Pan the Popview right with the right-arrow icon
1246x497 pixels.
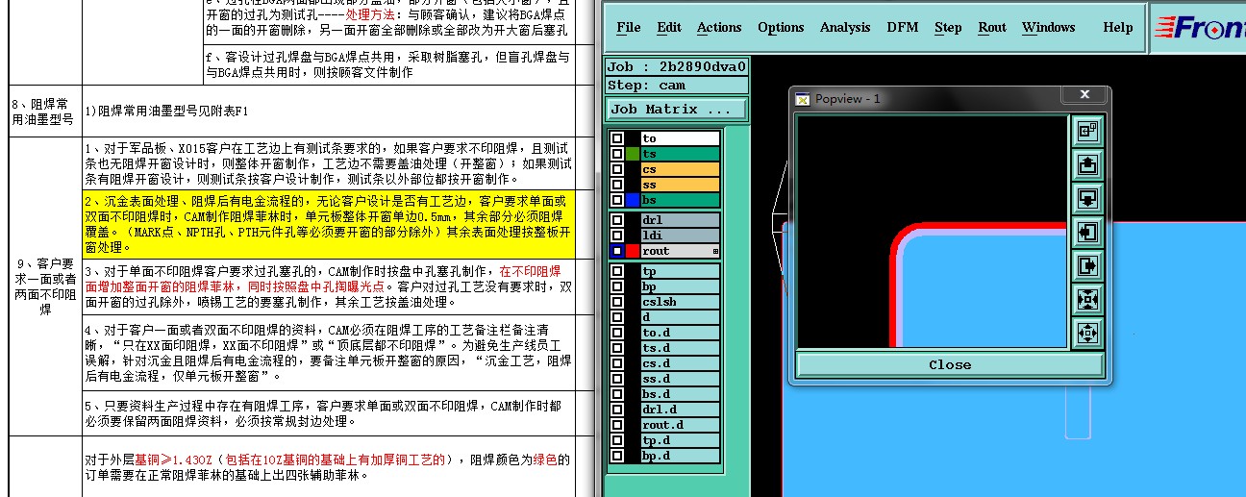(1087, 265)
